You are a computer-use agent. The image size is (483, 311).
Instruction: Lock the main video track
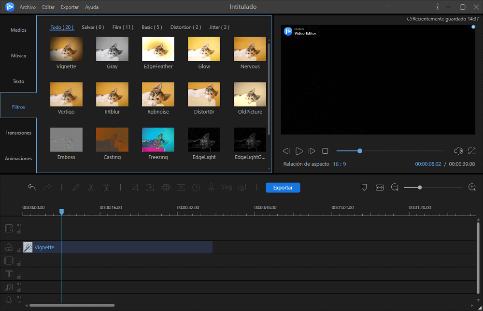pyautogui.click(x=19, y=231)
